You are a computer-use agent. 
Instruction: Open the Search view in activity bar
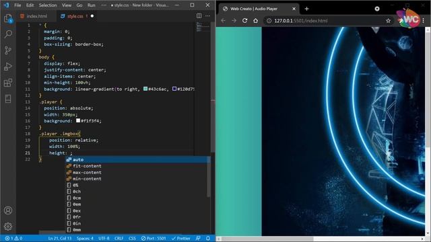(x=8, y=34)
